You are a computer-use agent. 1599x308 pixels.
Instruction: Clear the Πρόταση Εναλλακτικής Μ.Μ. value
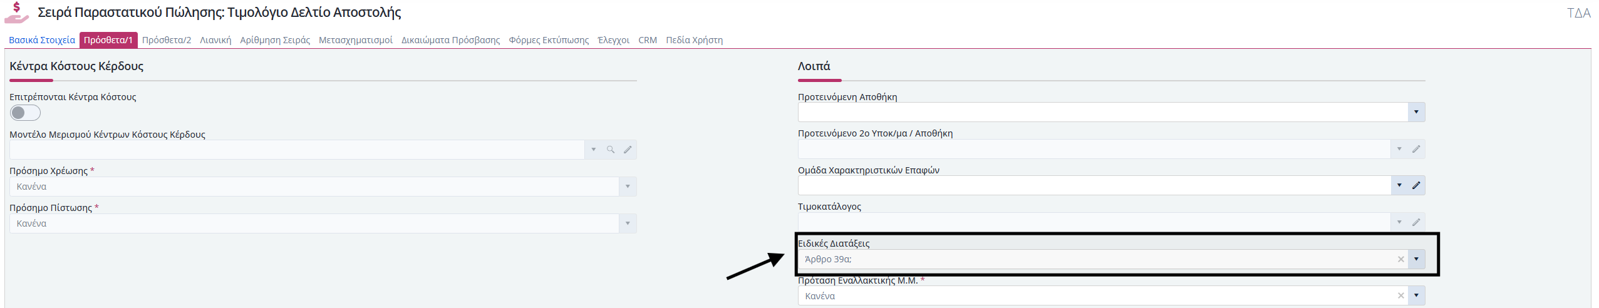1401,295
